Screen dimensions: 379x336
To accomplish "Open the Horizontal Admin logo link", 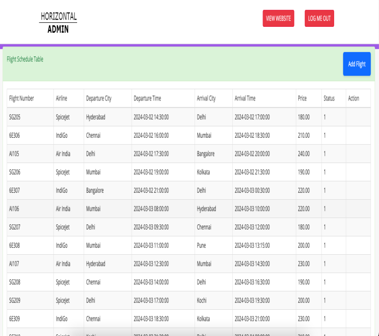I will (x=58, y=23).
